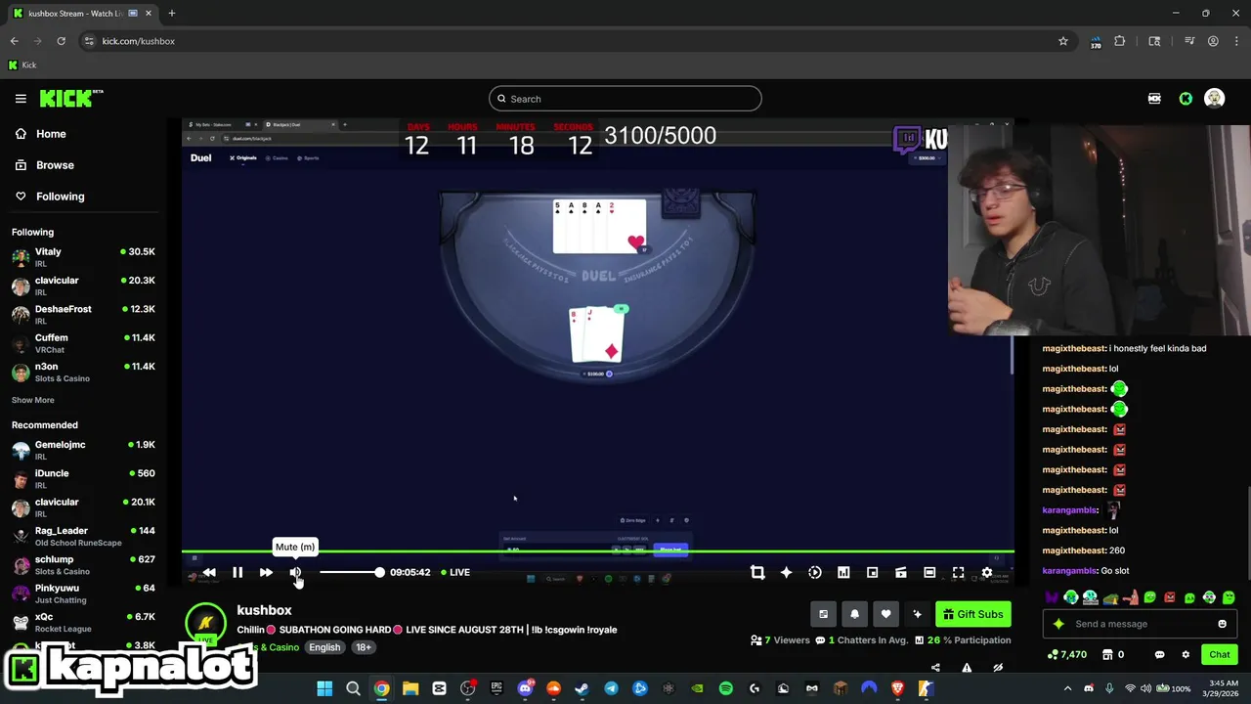This screenshot has height=704, width=1251.
Task: Click the crop icon in player controls
Action: [757, 572]
